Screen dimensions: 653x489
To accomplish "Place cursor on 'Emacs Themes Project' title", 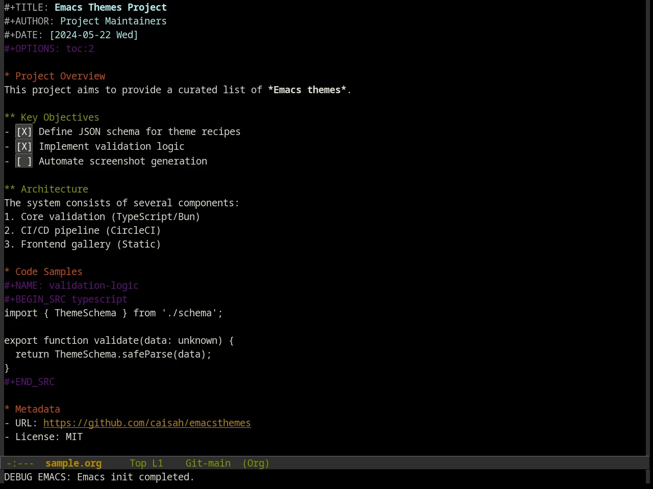I will (x=111, y=7).
